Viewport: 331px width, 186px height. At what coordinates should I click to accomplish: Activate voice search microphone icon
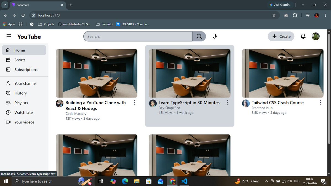point(215,36)
